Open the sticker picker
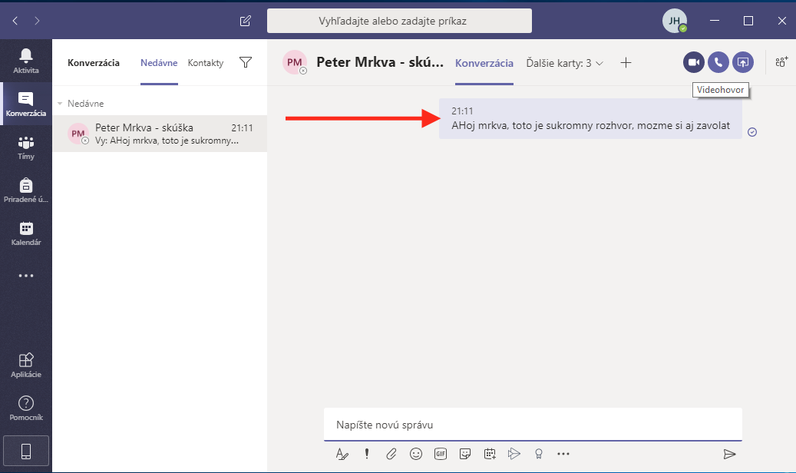 click(465, 454)
